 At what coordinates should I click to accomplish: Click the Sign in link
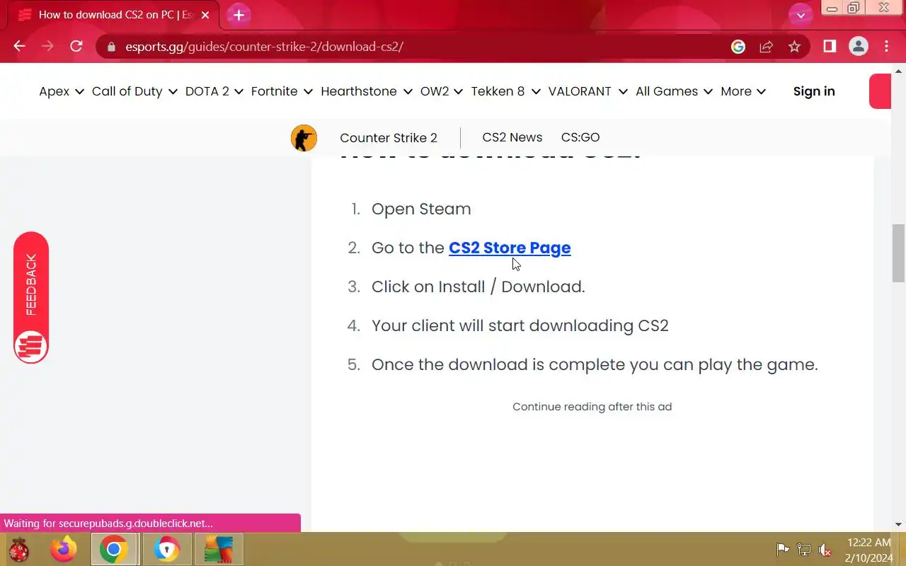coord(814,91)
